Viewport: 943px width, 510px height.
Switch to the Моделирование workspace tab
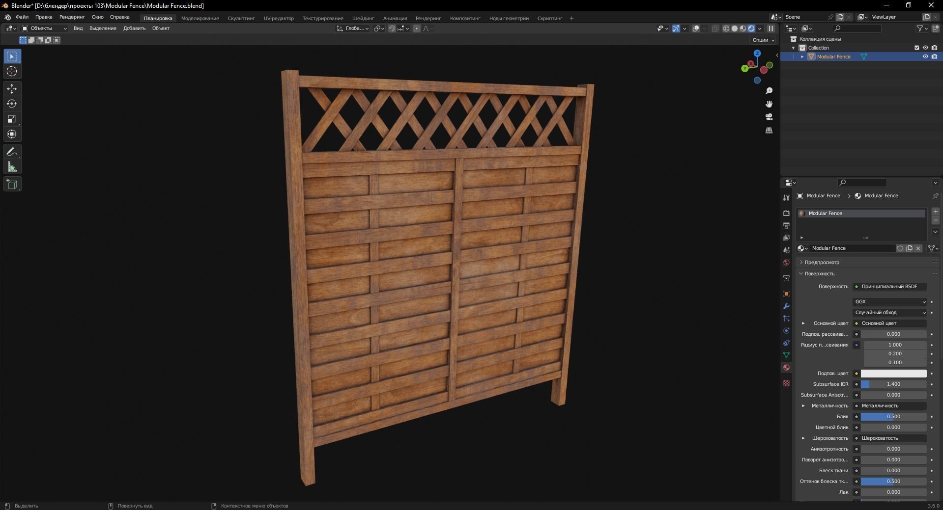(200, 19)
